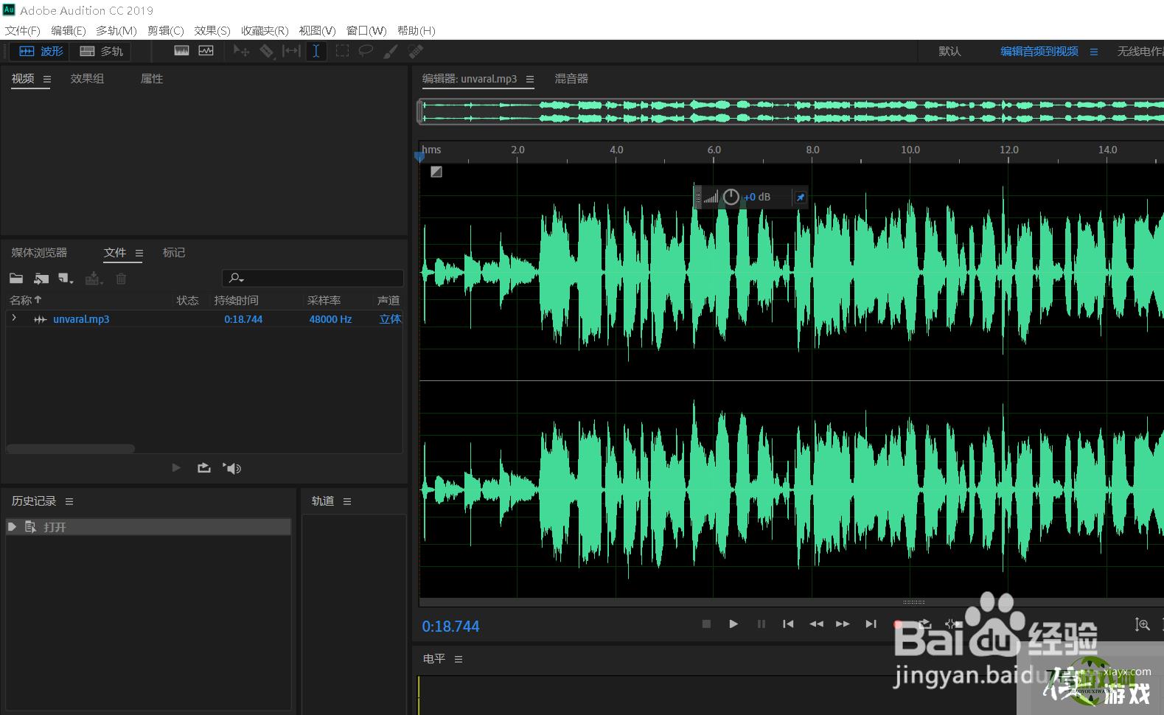
Task: Open the 窗口 menu
Action: 366,30
